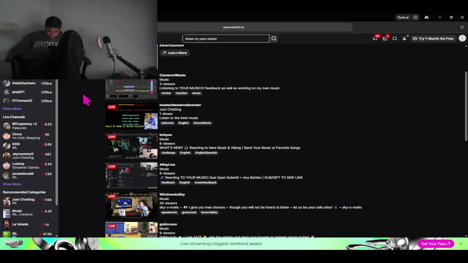
Task: Click Show More under Live Channels
Action: pyautogui.click(x=12, y=184)
